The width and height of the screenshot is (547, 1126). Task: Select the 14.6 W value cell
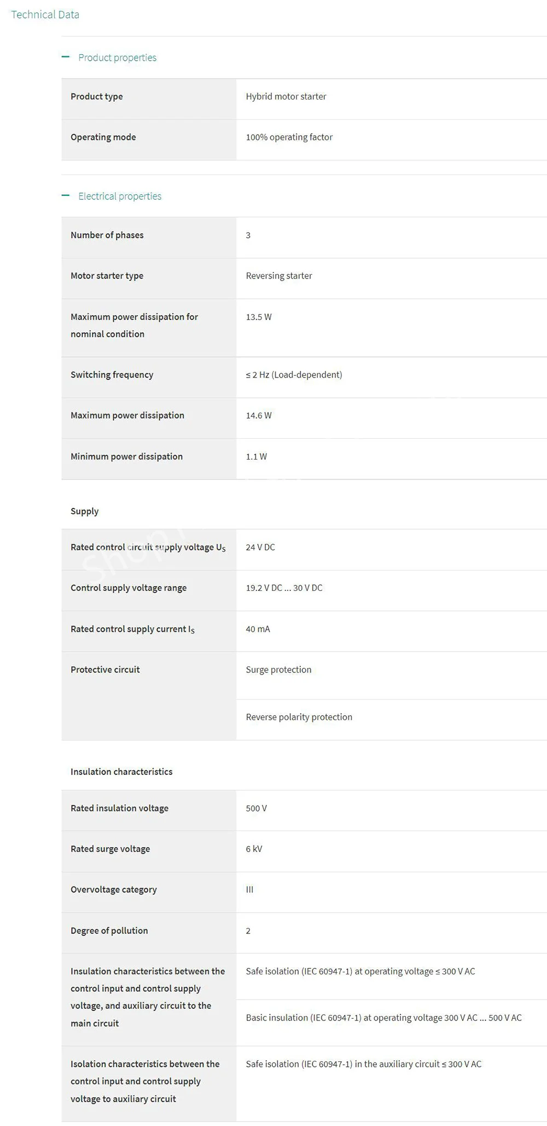(258, 415)
